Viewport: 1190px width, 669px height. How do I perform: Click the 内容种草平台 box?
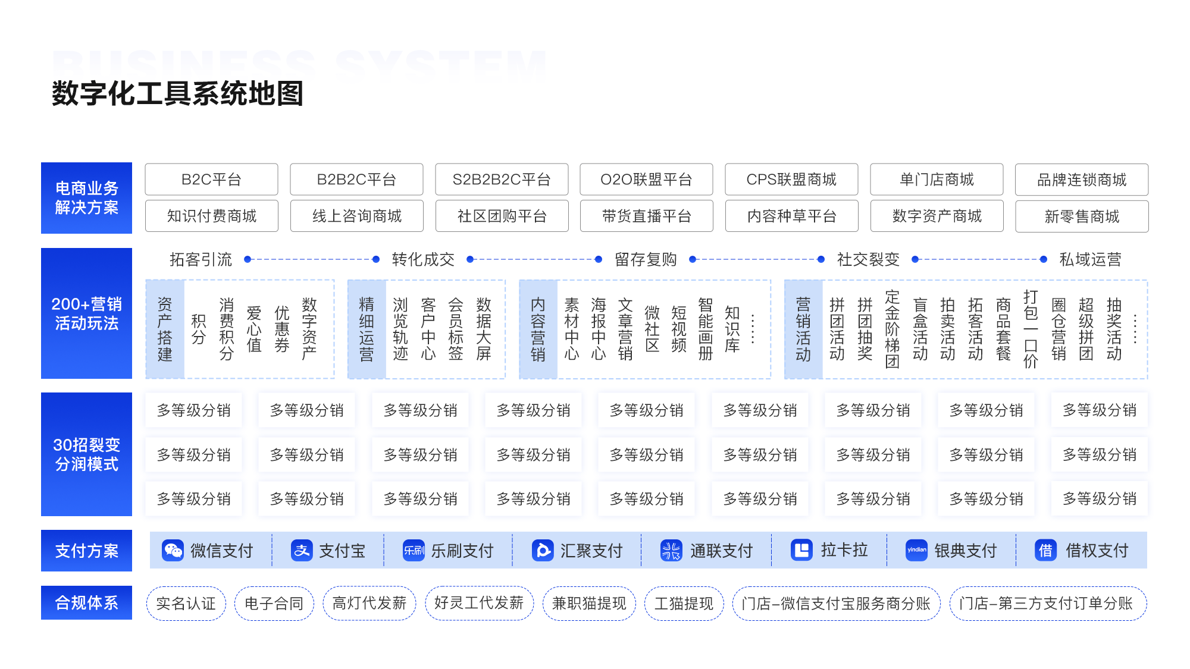[x=791, y=216]
